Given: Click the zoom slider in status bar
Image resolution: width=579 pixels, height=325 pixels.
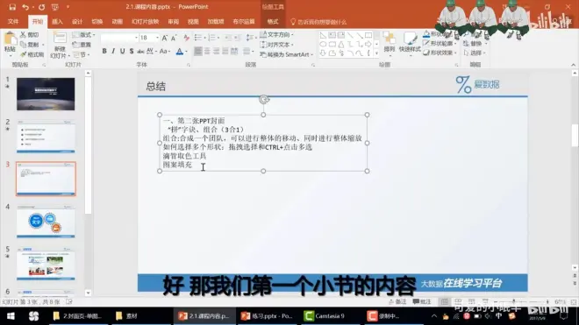Looking at the screenshot, I should [520, 301].
